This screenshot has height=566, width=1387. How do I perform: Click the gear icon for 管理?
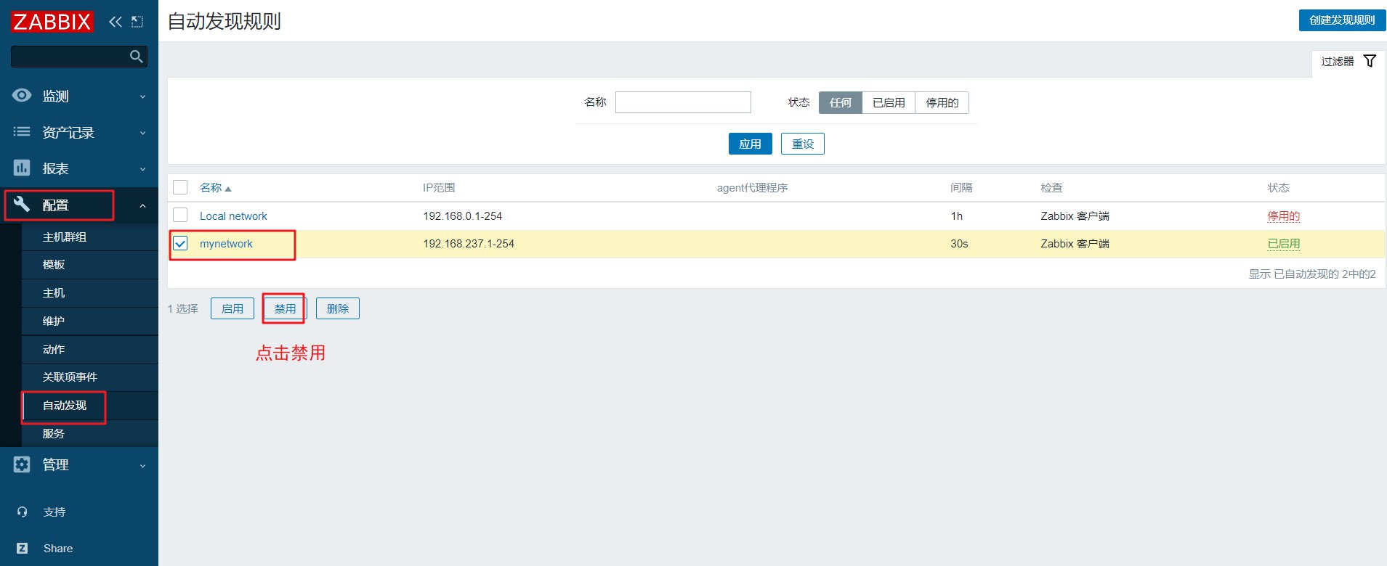click(x=22, y=464)
